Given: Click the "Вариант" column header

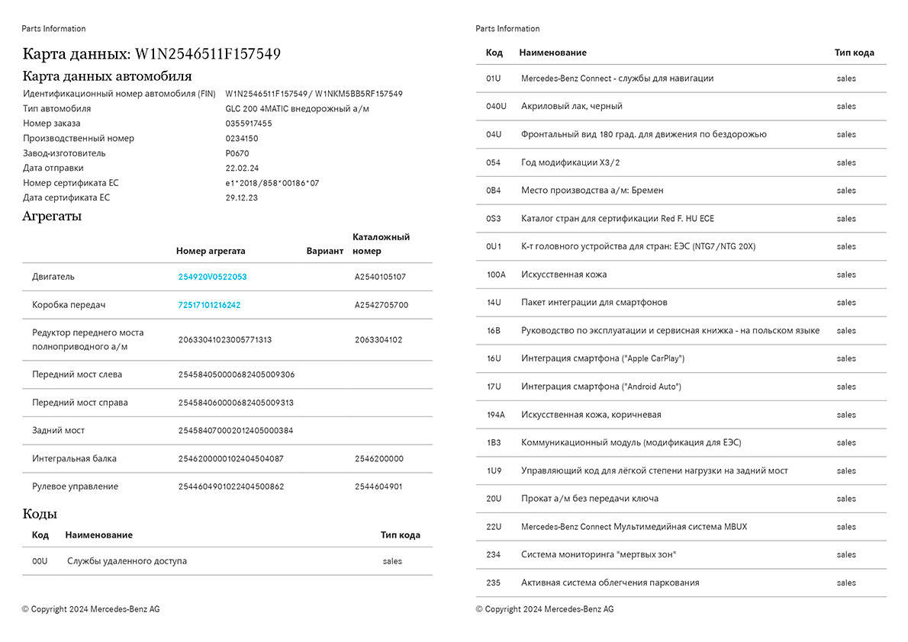Looking at the screenshot, I should point(324,251).
